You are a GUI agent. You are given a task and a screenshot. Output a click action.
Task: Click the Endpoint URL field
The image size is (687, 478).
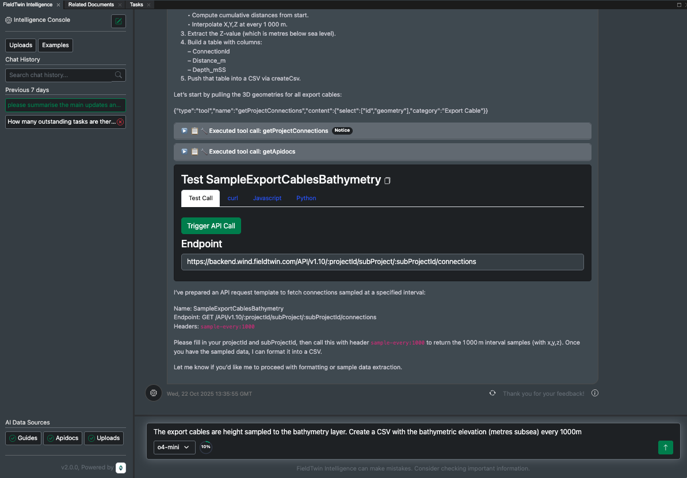point(382,262)
